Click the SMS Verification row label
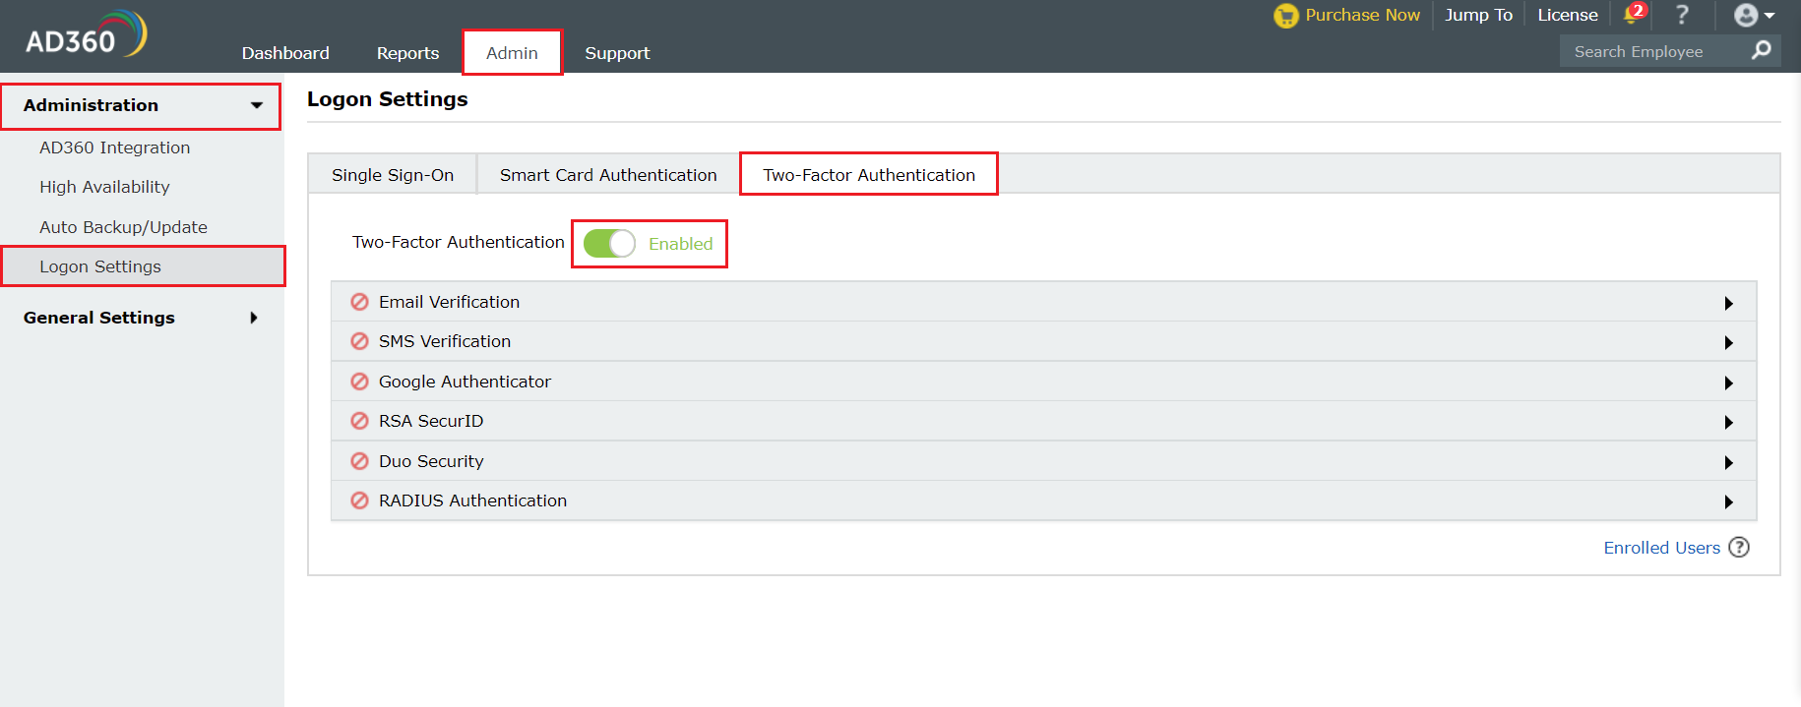The image size is (1801, 707). (445, 341)
